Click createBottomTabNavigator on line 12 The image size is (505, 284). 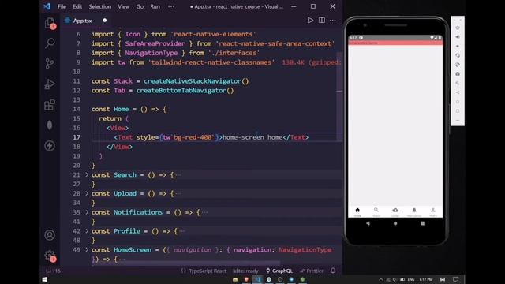coord(181,91)
